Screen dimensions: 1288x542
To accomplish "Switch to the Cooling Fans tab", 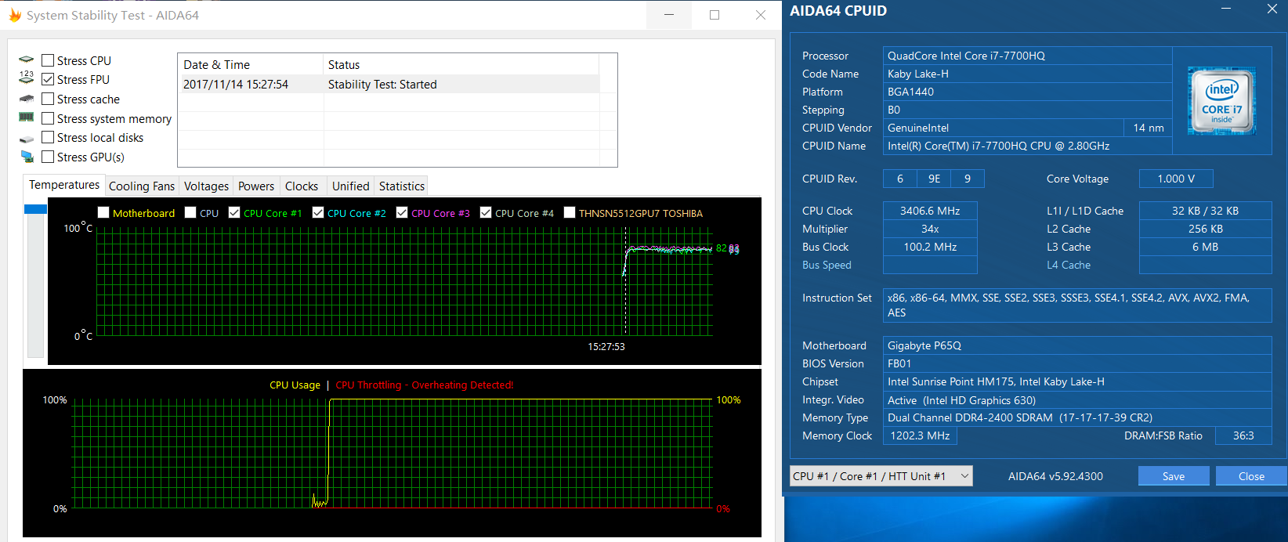I will coord(141,186).
